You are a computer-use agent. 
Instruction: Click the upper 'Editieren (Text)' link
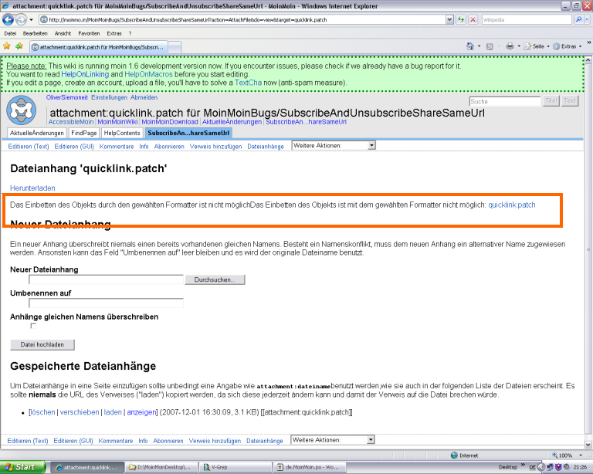click(29, 146)
